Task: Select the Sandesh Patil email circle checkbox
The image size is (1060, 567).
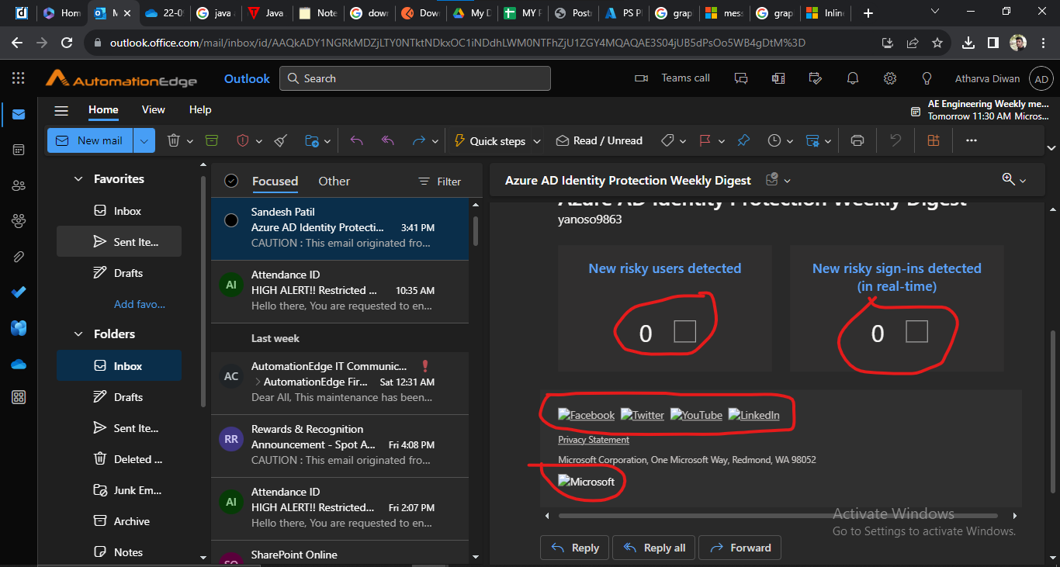Action: coord(230,220)
